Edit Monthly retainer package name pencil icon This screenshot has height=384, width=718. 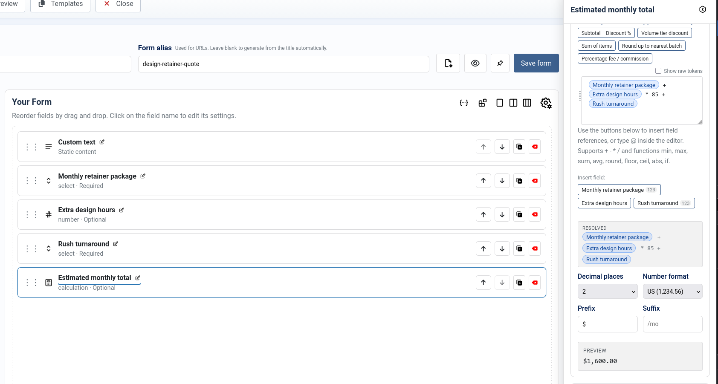click(x=143, y=176)
